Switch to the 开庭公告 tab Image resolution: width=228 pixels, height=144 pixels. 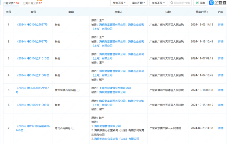[11, 3]
